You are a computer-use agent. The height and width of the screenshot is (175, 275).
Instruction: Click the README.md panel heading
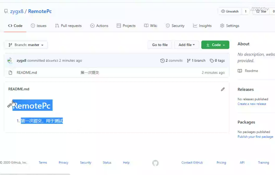pyautogui.click(x=19, y=89)
